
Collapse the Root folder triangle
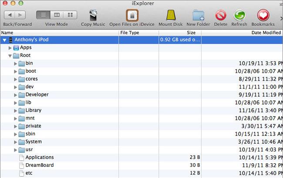click(10, 56)
